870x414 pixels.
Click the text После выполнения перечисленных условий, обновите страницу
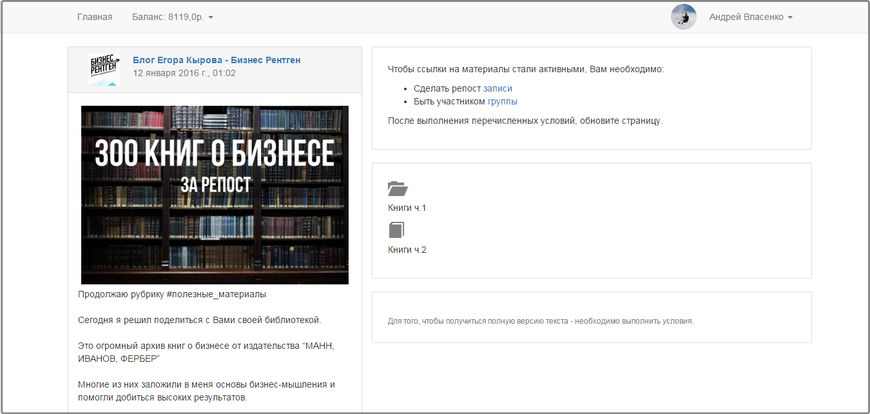(x=525, y=121)
